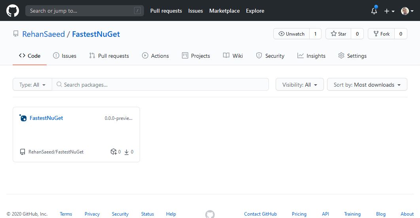Star the repository
Viewport: 420px width, 218px height.
pyautogui.click(x=338, y=34)
